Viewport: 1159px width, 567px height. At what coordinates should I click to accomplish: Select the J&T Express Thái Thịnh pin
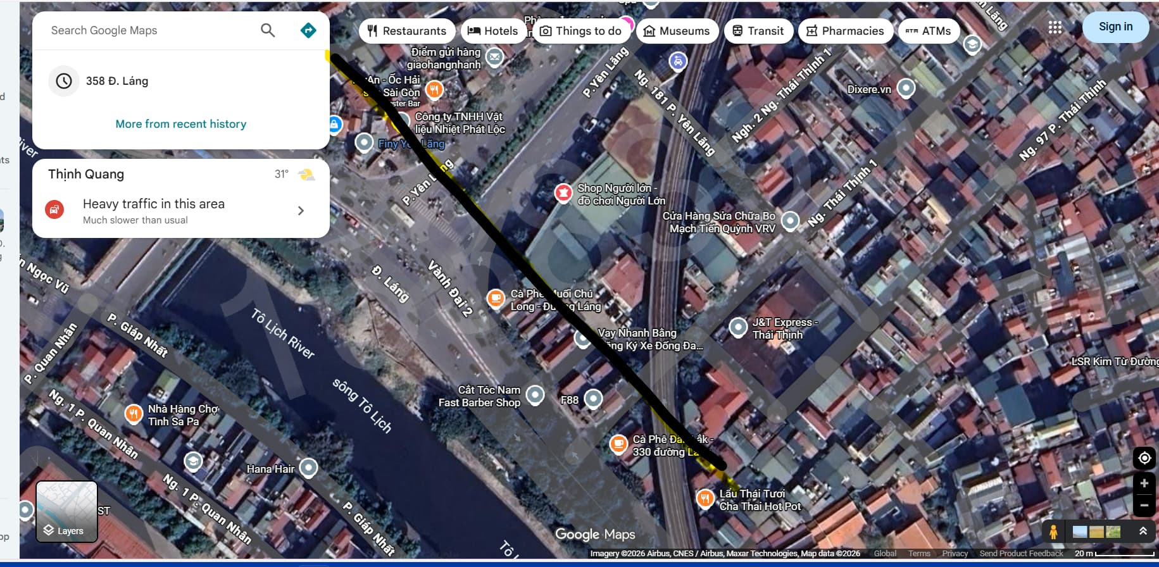click(x=739, y=327)
